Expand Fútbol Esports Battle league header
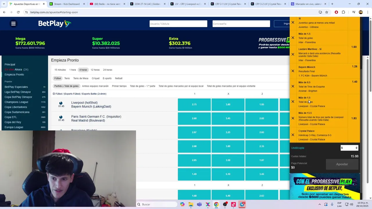Screen dimensions: 372x209 (x=80, y=94)
